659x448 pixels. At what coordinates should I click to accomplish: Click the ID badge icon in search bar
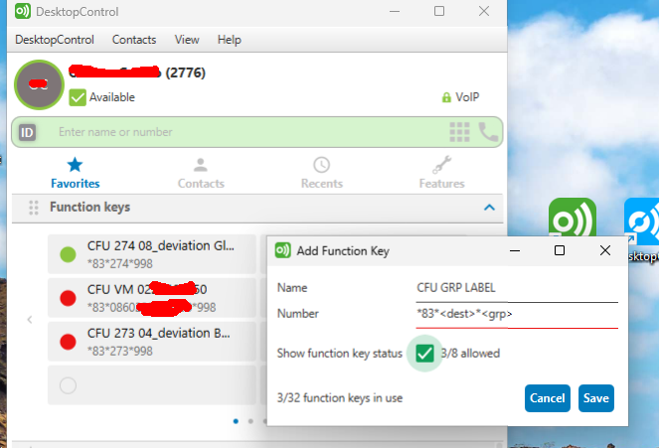[x=27, y=133]
